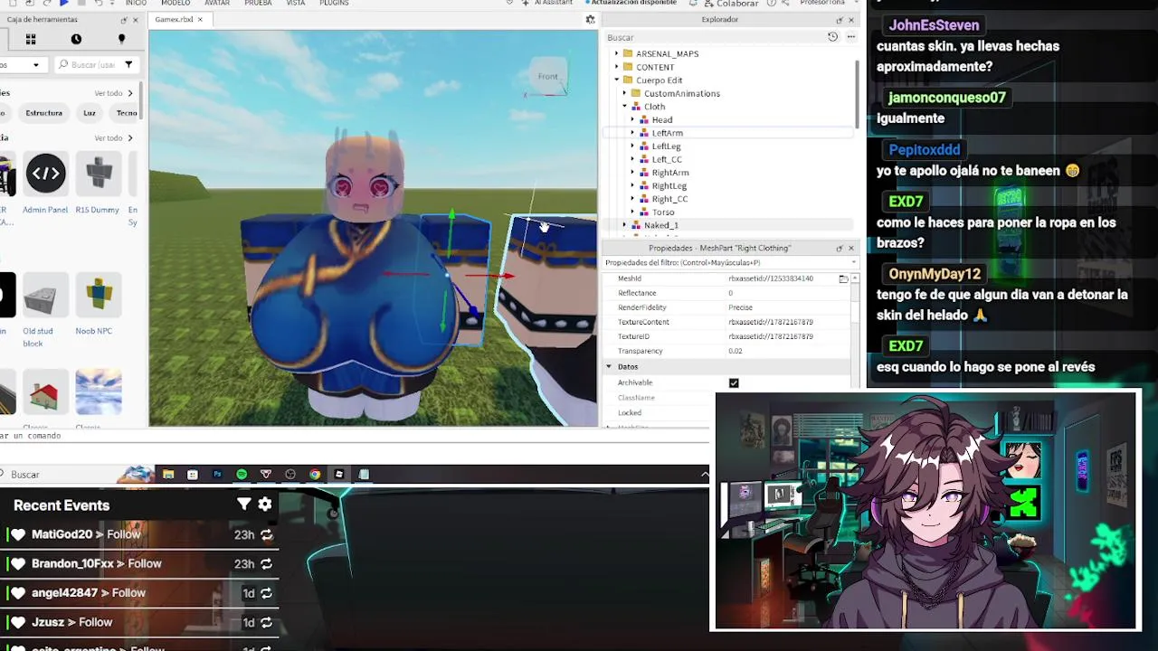Image resolution: width=1158 pixels, height=651 pixels.
Task: Collapse the Datos properties section
Action: 609,366
